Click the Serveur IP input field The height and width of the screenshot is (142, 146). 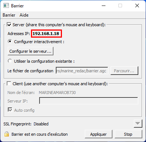click(88, 101)
